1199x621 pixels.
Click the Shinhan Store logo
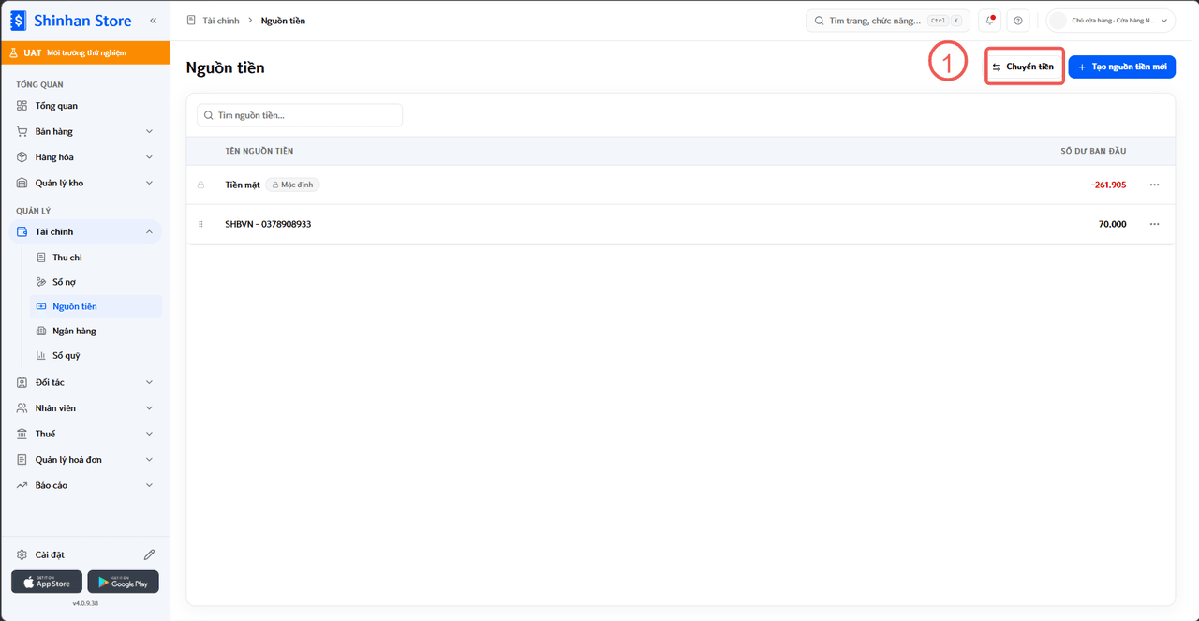[x=71, y=21]
